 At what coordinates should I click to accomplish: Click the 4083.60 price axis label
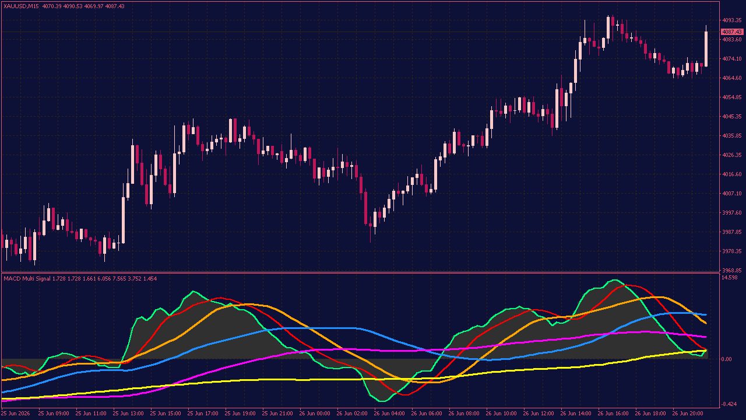[731, 40]
